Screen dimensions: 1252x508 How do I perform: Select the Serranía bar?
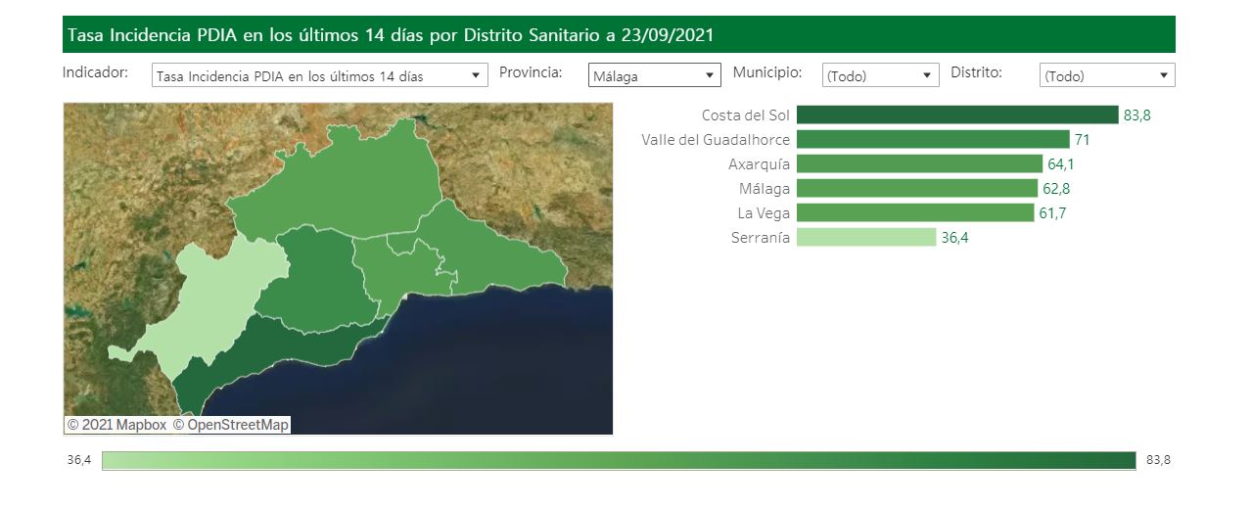(x=866, y=237)
